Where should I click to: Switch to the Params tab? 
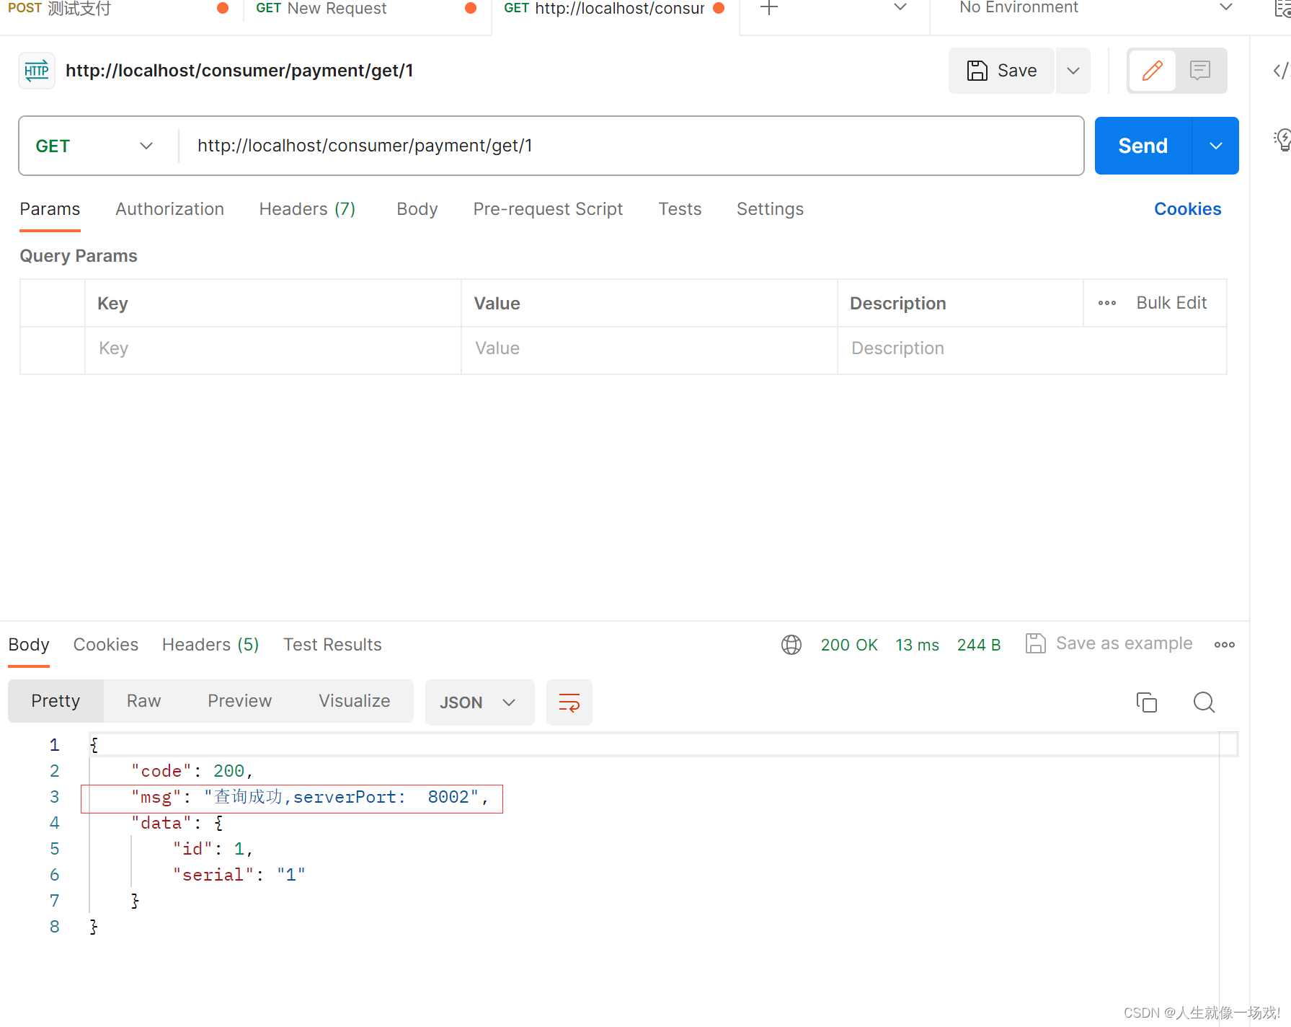point(50,209)
